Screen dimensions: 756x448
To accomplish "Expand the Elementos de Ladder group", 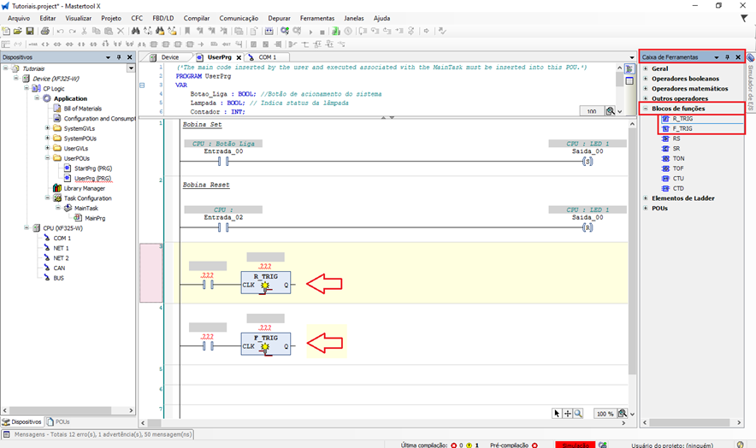I will [645, 198].
